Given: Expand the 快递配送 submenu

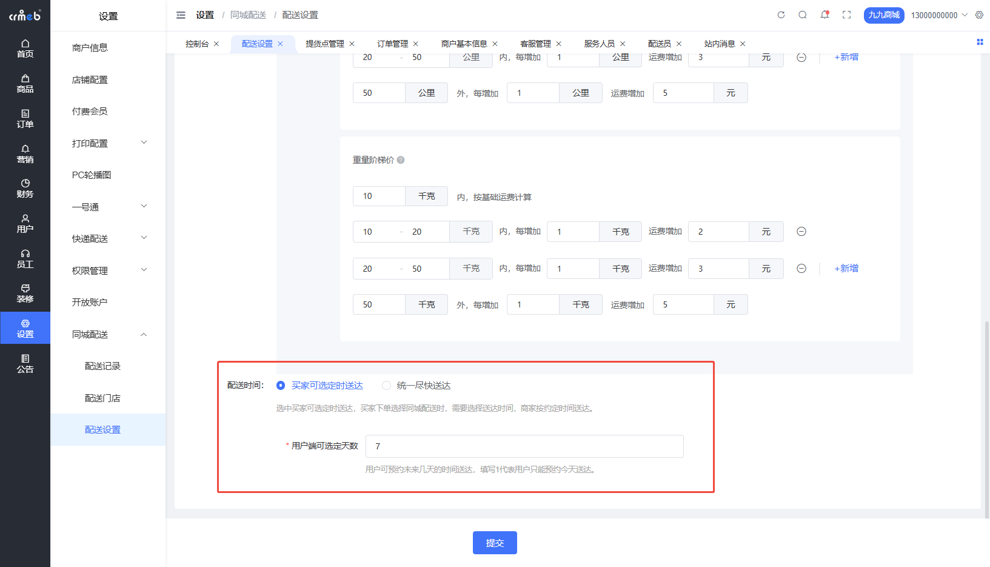Looking at the screenshot, I should tap(108, 238).
